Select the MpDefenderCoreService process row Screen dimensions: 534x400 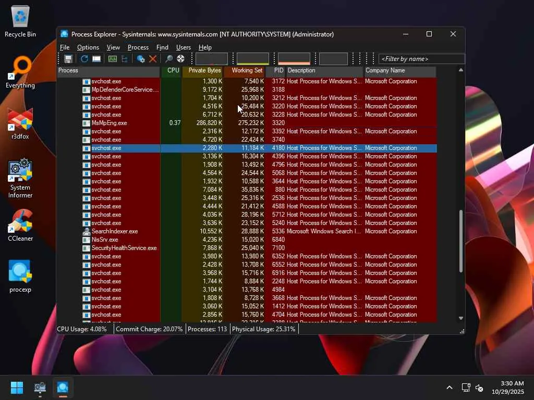point(247,90)
